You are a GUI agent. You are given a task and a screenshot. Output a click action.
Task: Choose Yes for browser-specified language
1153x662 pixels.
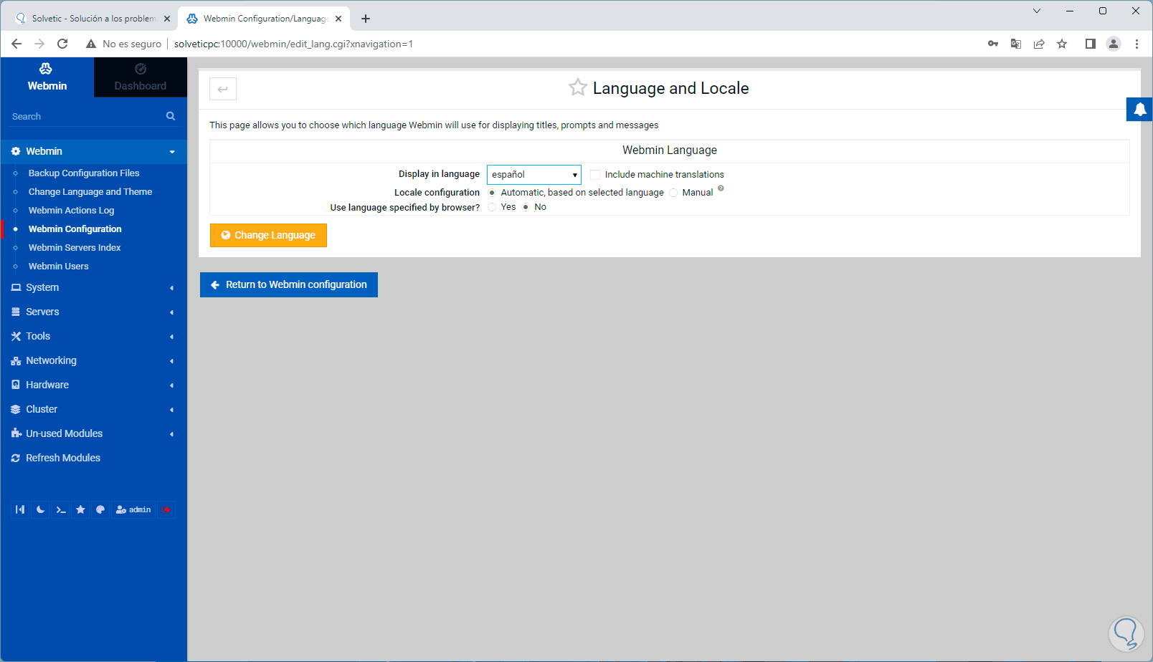(492, 207)
